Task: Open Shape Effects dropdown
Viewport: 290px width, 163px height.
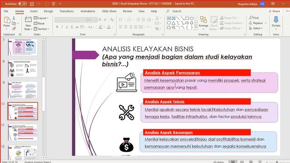Action: 231,28
